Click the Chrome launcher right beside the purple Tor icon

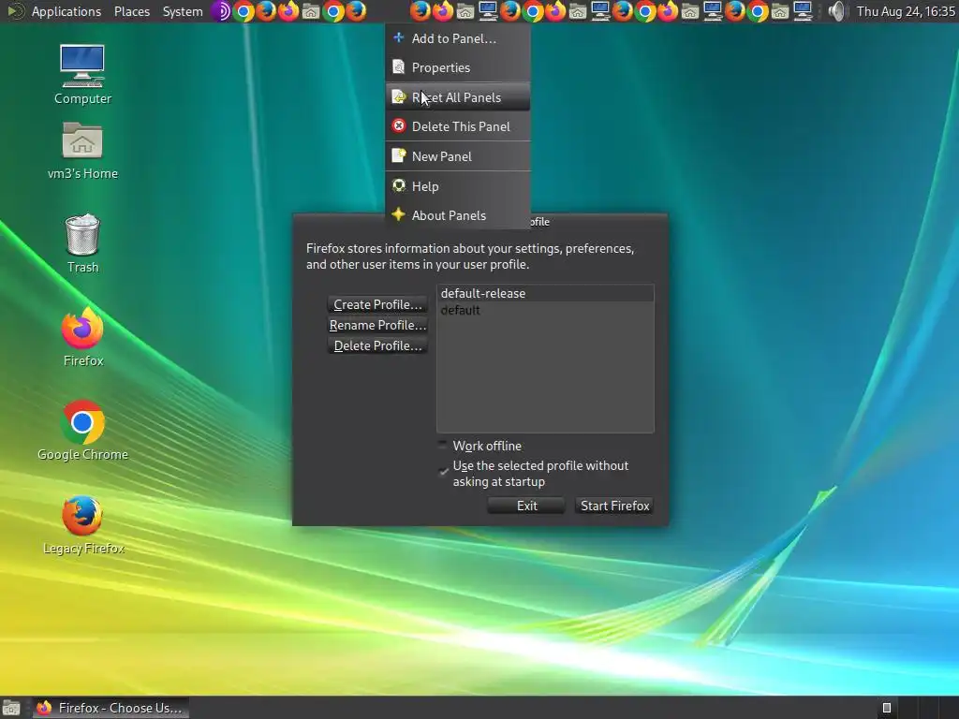pyautogui.click(x=244, y=11)
